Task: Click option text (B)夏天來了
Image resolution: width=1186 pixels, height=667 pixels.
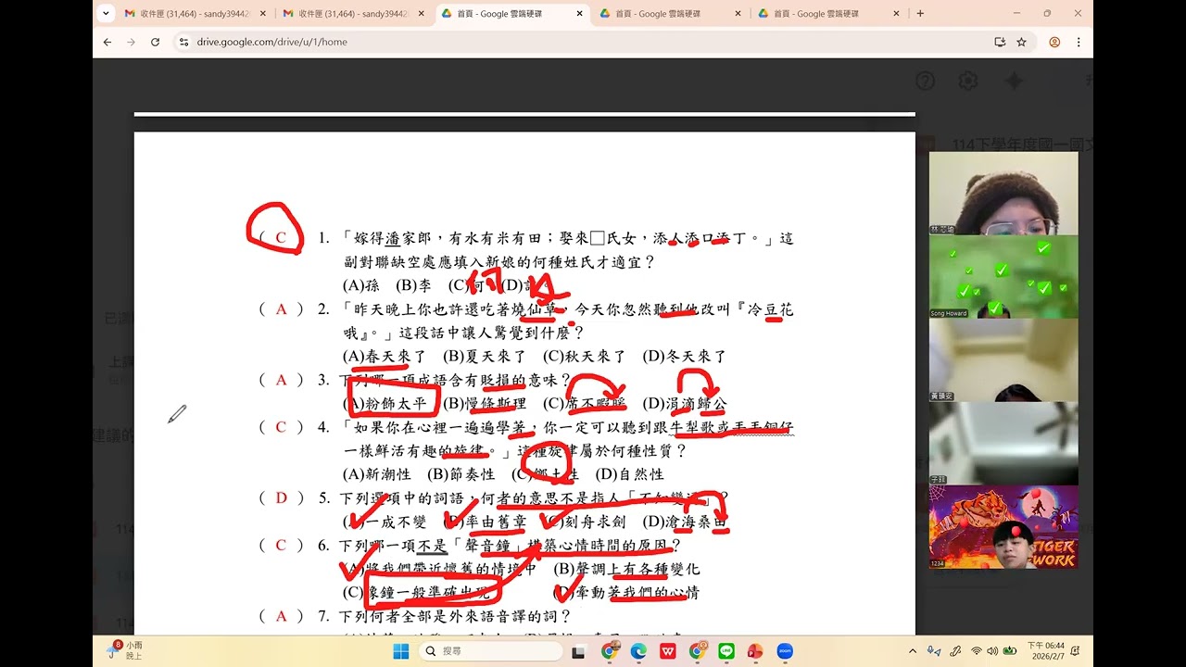Action: 485,357
